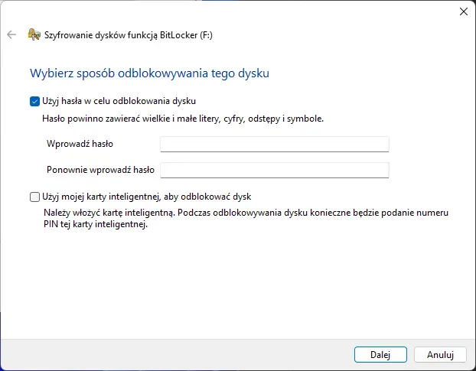
Task: Focus the 'Wprowadź hasło' password field
Action: tap(275, 144)
